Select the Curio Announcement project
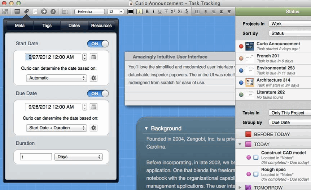 pyautogui.click(x=273, y=46)
